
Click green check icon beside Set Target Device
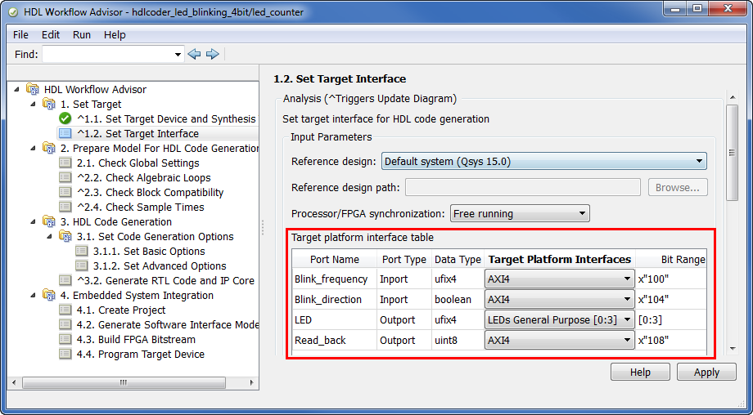click(65, 118)
